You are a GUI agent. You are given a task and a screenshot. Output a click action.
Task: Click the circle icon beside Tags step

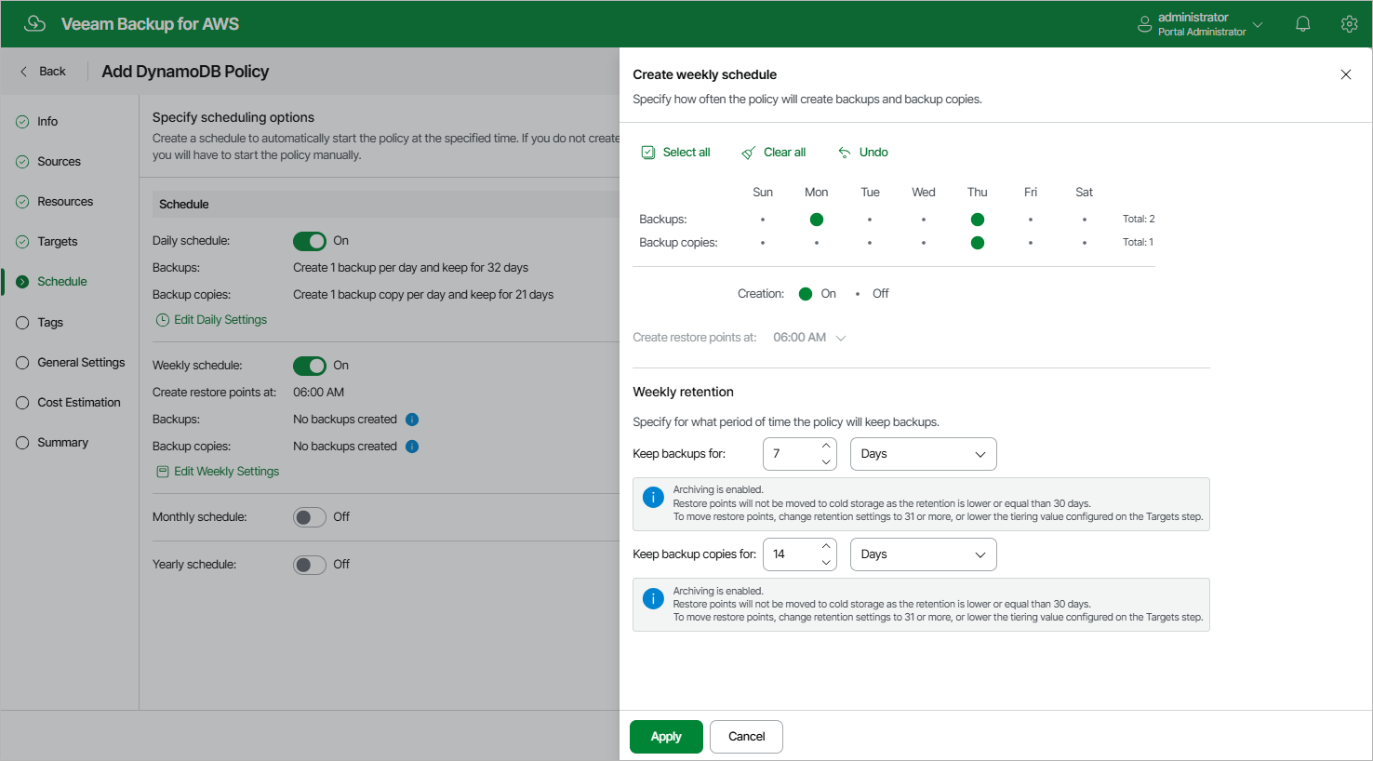point(22,323)
